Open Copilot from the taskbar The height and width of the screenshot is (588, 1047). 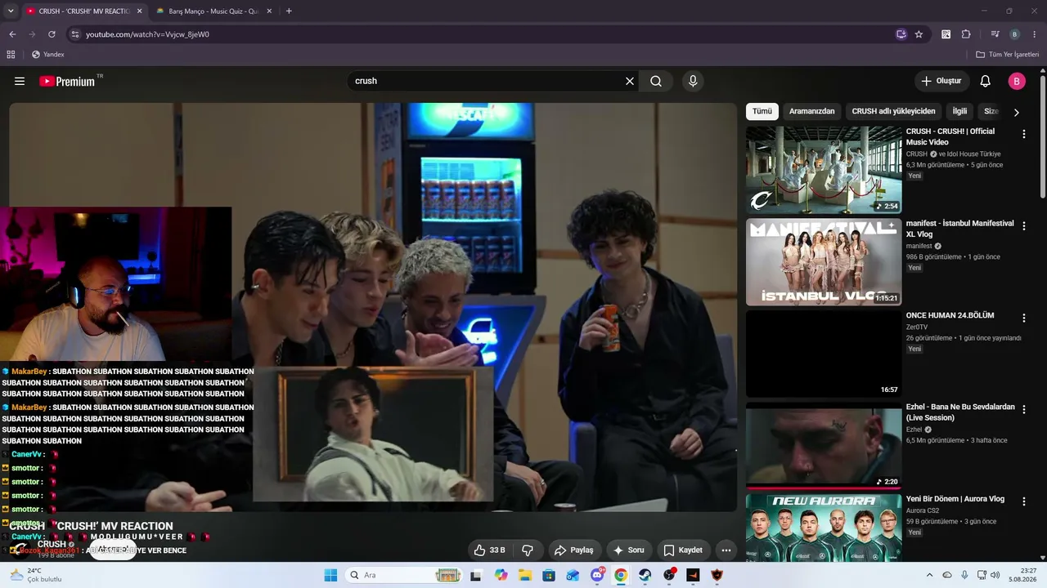click(501, 575)
